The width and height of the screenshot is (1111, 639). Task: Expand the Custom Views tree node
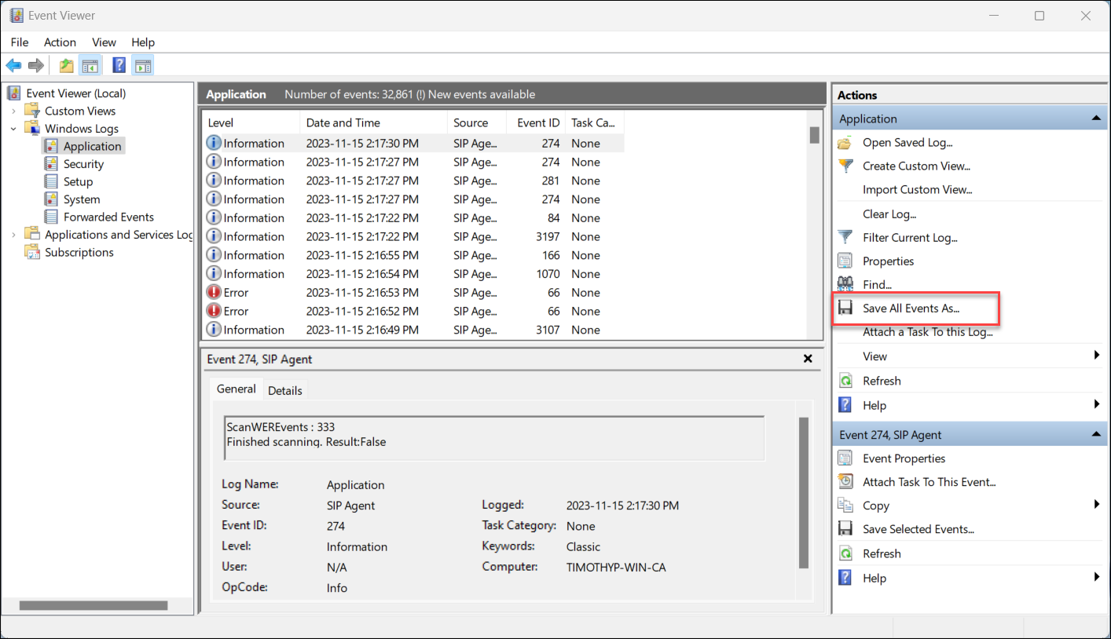pos(13,111)
